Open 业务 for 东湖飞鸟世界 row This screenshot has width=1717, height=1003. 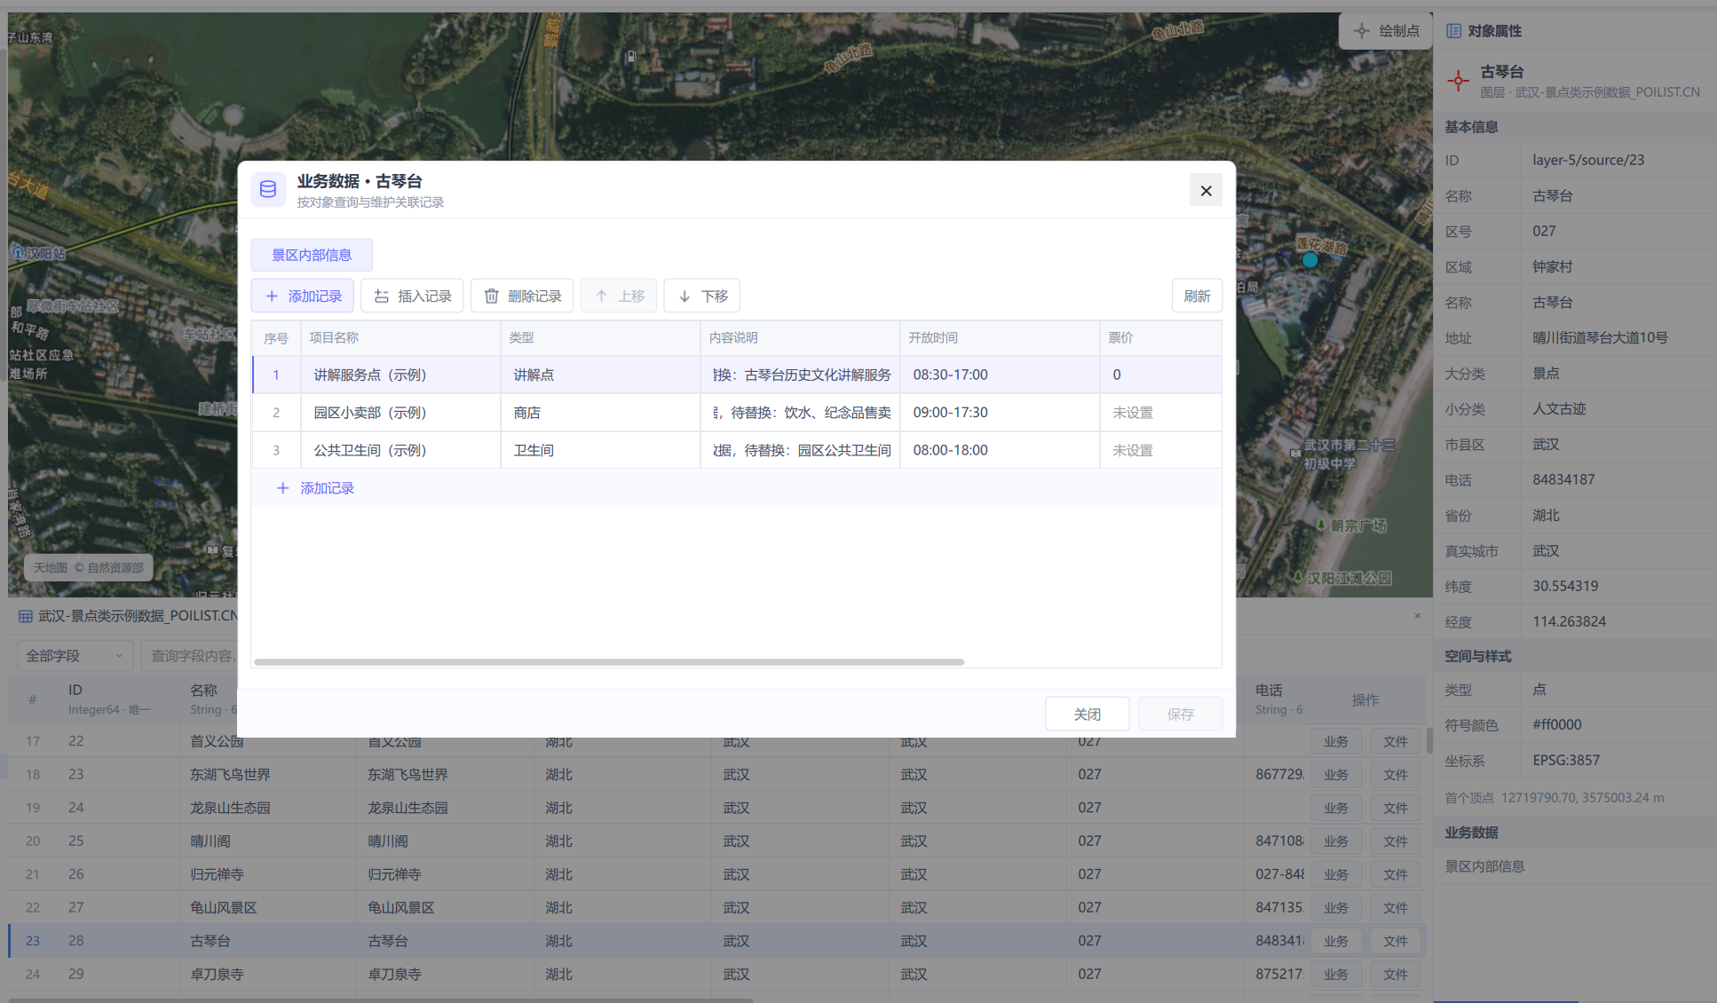pyautogui.click(x=1335, y=775)
